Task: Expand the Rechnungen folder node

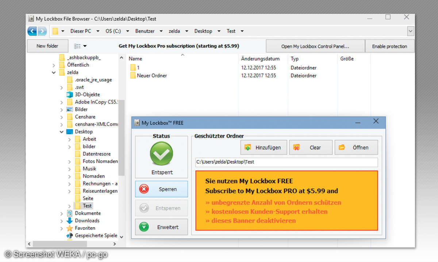Action: 69,184
